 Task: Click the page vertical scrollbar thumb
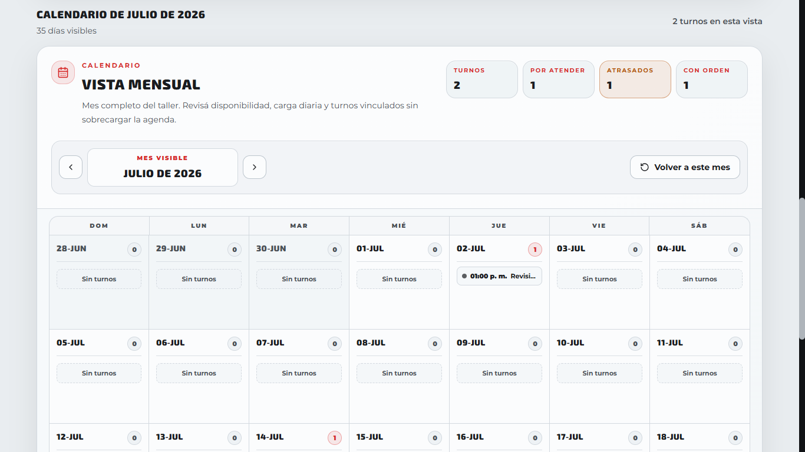click(x=801, y=268)
